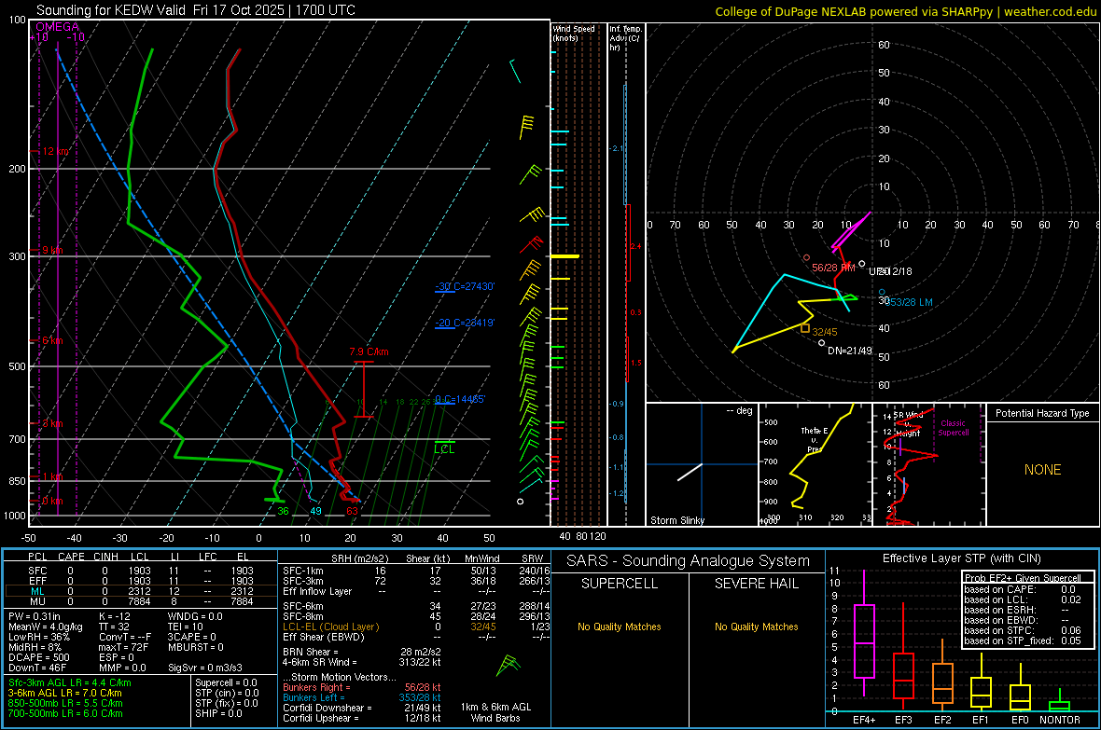The width and height of the screenshot is (1101, 730).
Task: Select the MU parcel row
Action: 141,600
